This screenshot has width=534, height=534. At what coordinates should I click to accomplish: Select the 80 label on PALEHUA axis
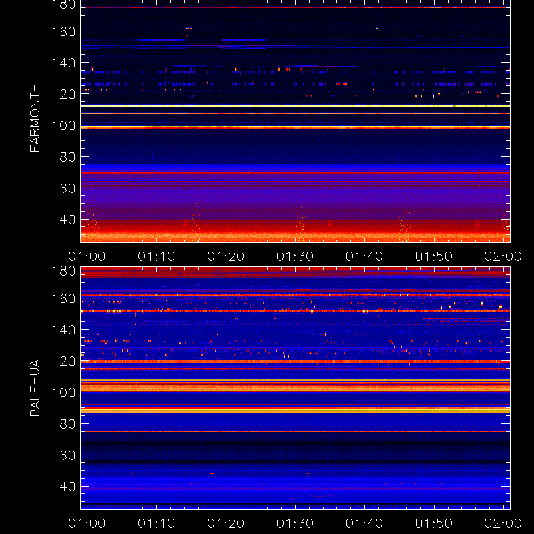pos(67,424)
